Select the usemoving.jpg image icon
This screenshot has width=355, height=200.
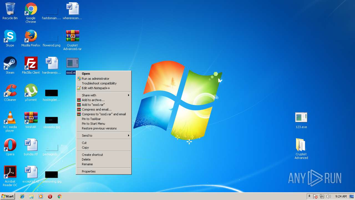coord(52,174)
